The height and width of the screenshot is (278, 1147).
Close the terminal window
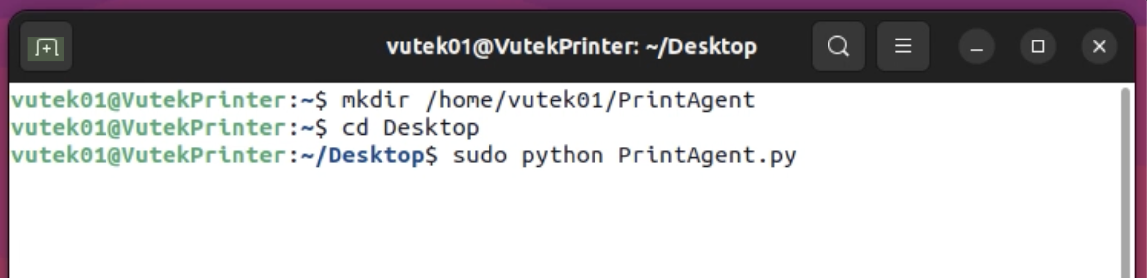1099,47
